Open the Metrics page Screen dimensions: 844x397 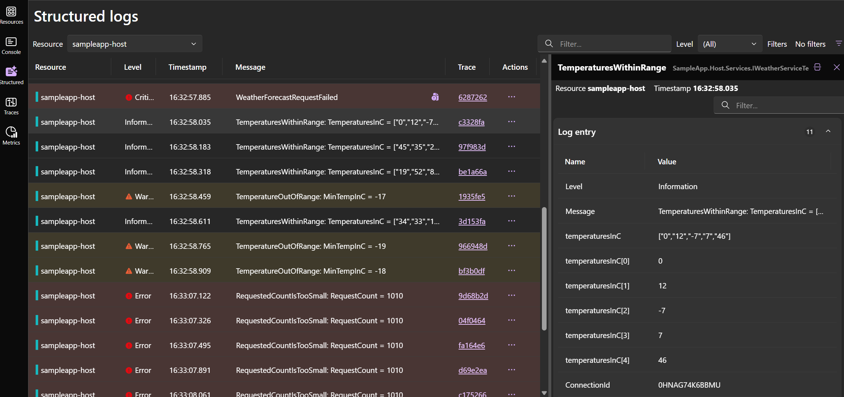pyautogui.click(x=11, y=136)
